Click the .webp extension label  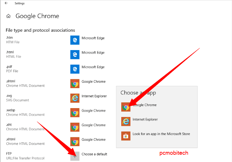click(11, 110)
